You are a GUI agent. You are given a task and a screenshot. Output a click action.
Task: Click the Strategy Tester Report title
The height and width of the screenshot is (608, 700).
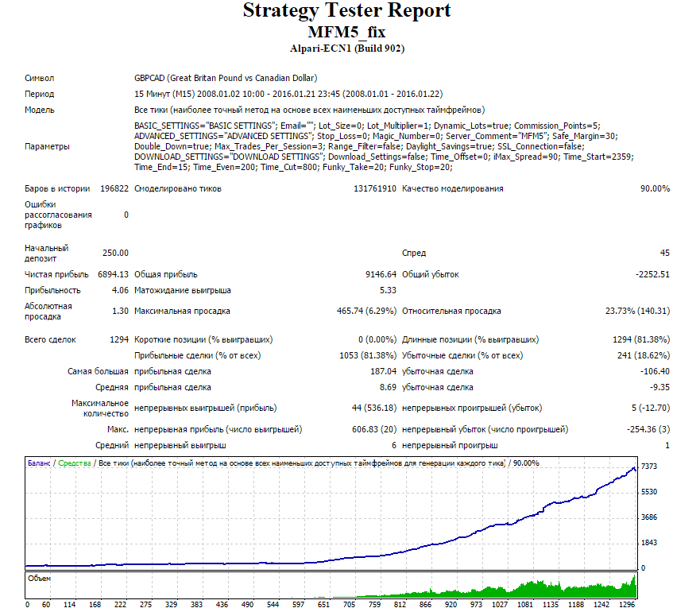click(347, 10)
